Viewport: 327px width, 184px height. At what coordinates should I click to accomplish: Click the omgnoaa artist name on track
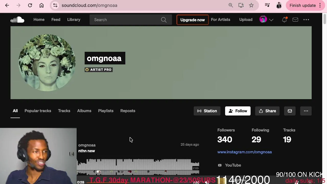point(87,145)
